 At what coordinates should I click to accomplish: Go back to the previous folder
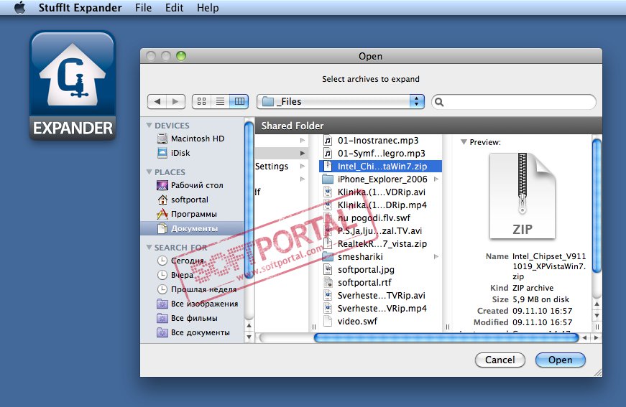(x=157, y=102)
